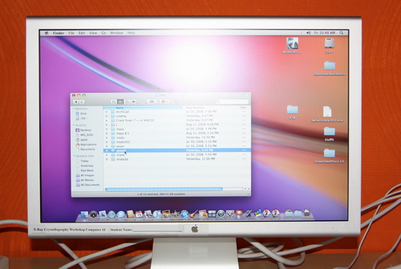Screen dimensions: 401x269
Task: Open the Action gear dropdown menu
Action: (164, 102)
